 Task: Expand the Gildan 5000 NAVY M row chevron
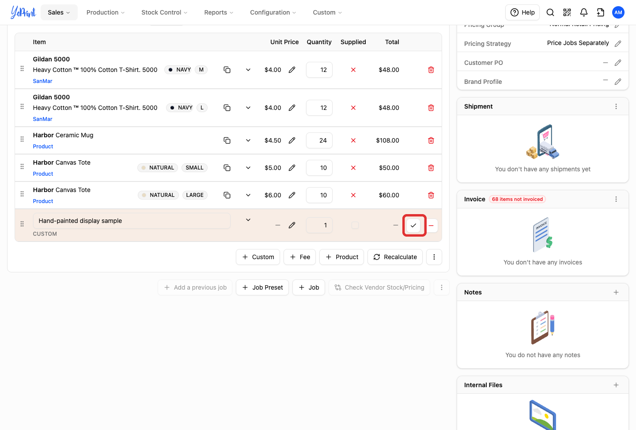click(x=248, y=70)
